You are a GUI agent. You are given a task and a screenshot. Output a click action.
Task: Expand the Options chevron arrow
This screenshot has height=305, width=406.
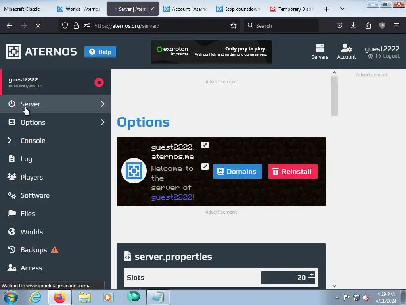tap(103, 122)
